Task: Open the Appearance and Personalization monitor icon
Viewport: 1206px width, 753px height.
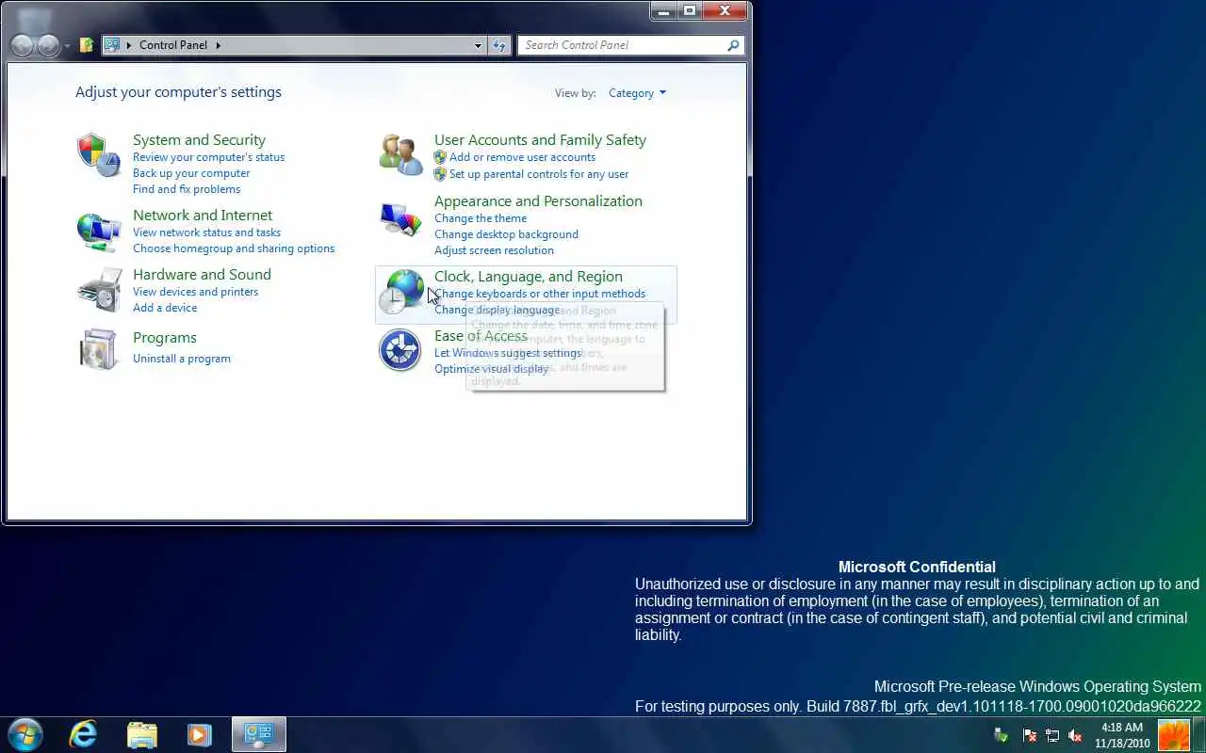Action: click(x=400, y=219)
